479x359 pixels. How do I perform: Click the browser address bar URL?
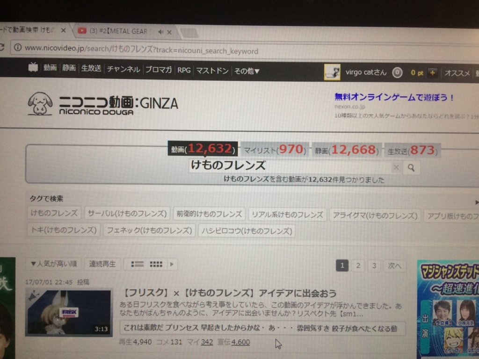pos(142,50)
